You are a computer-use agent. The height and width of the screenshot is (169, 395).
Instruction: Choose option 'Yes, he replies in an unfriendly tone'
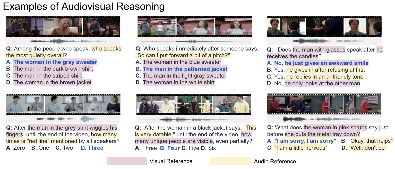pyautogui.click(x=325, y=77)
